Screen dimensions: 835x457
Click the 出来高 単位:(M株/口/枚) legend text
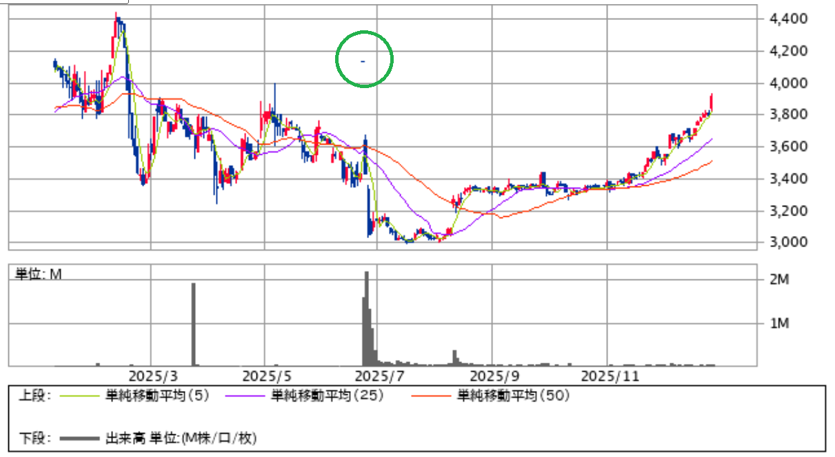coord(181,438)
